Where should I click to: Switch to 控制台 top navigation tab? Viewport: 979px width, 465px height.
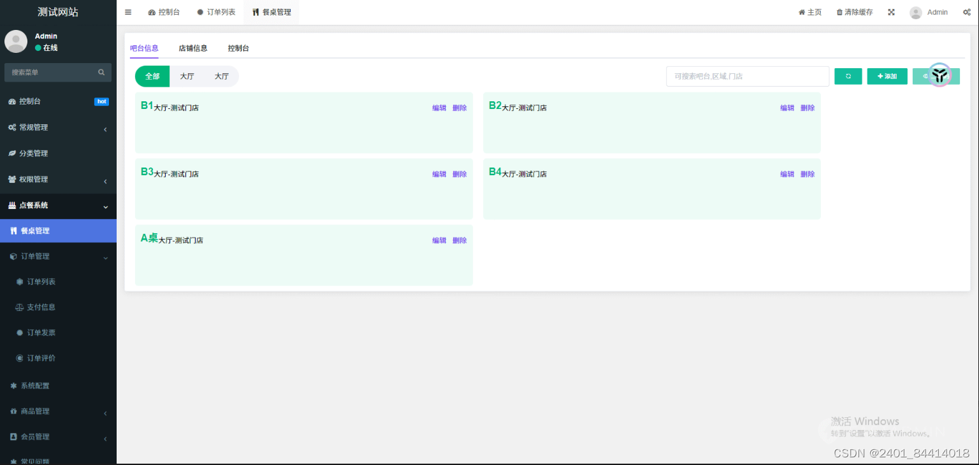pos(164,12)
